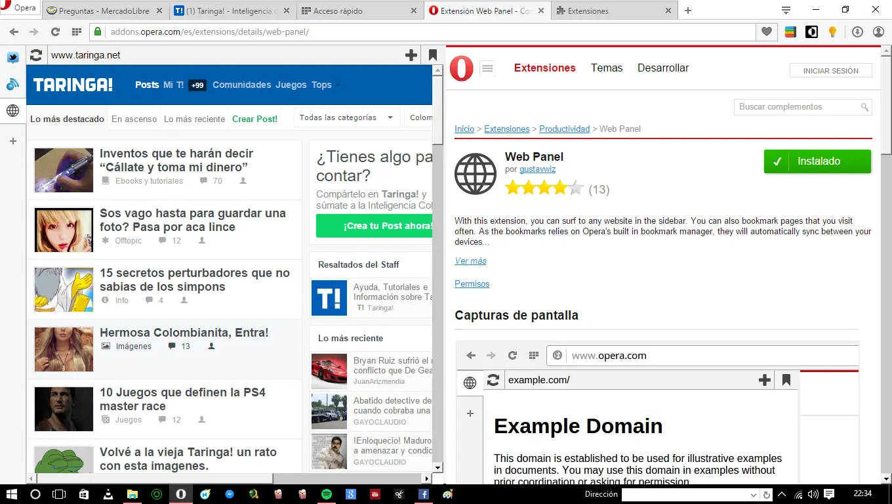This screenshot has height=504, width=892.
Task: Select the Lo más reciente filter tab
Action: point(195,119)
